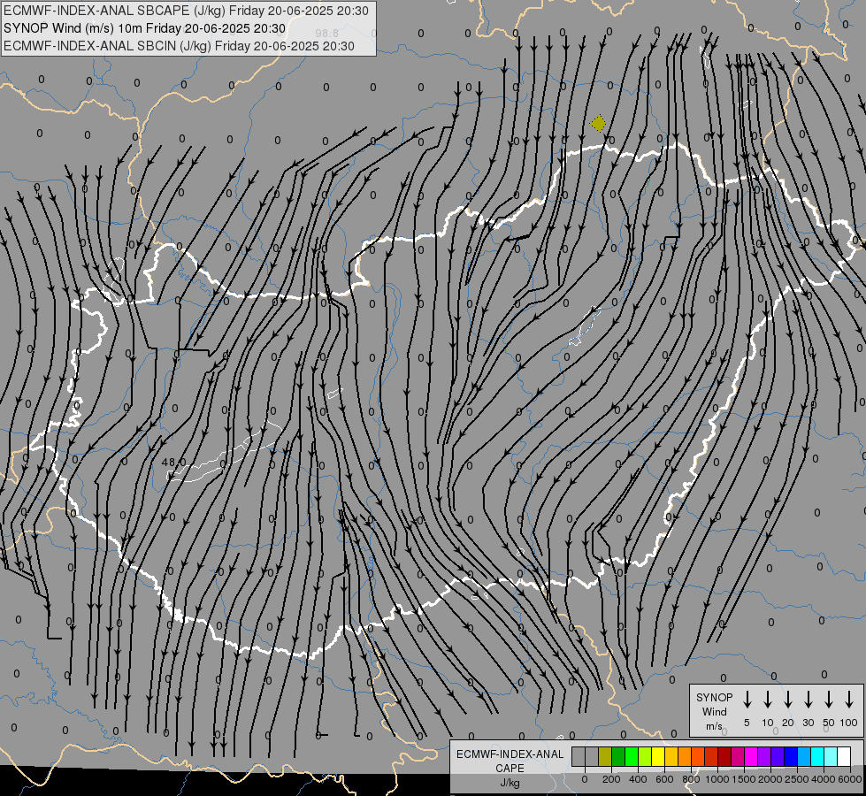Click the '100' wind speed label in legend
The height and width of the screenshot is (796, 866).
pyautogui.click(x=849, y=723)
